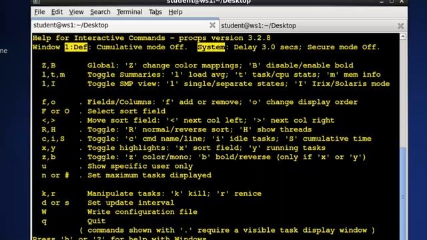Screen dimensions: 427x240
Task: Open the File menu
Action: (39, 12)
